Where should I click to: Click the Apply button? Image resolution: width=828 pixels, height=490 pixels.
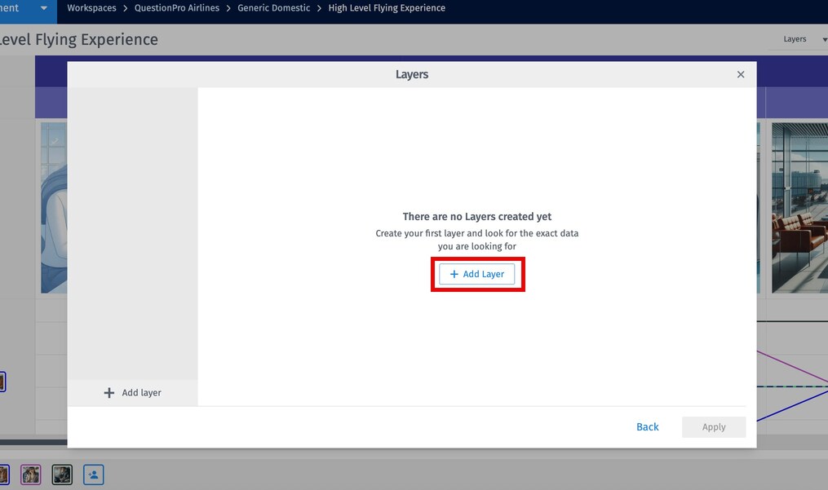click(x=713, y=426)
